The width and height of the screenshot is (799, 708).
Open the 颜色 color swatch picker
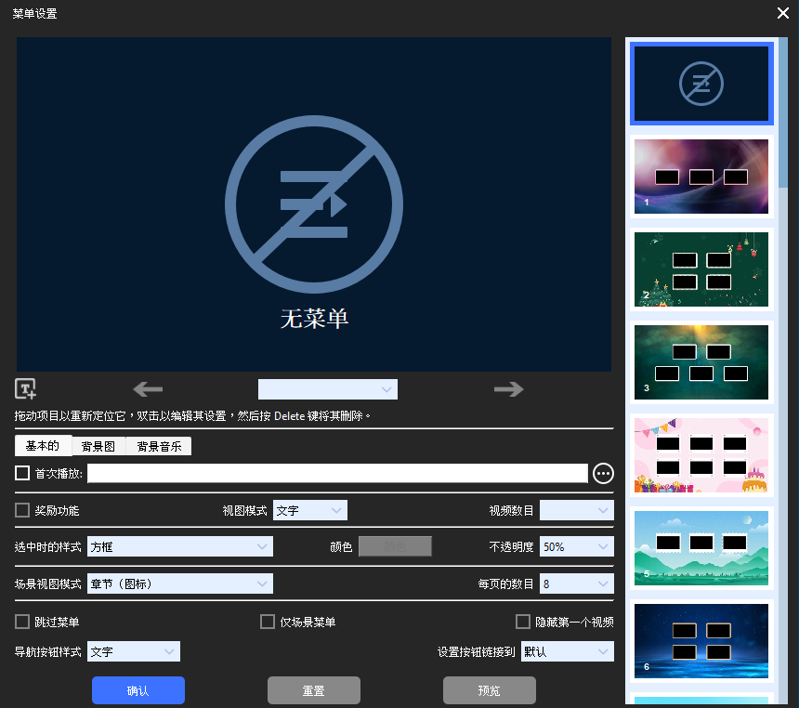[x=395, y=546]
